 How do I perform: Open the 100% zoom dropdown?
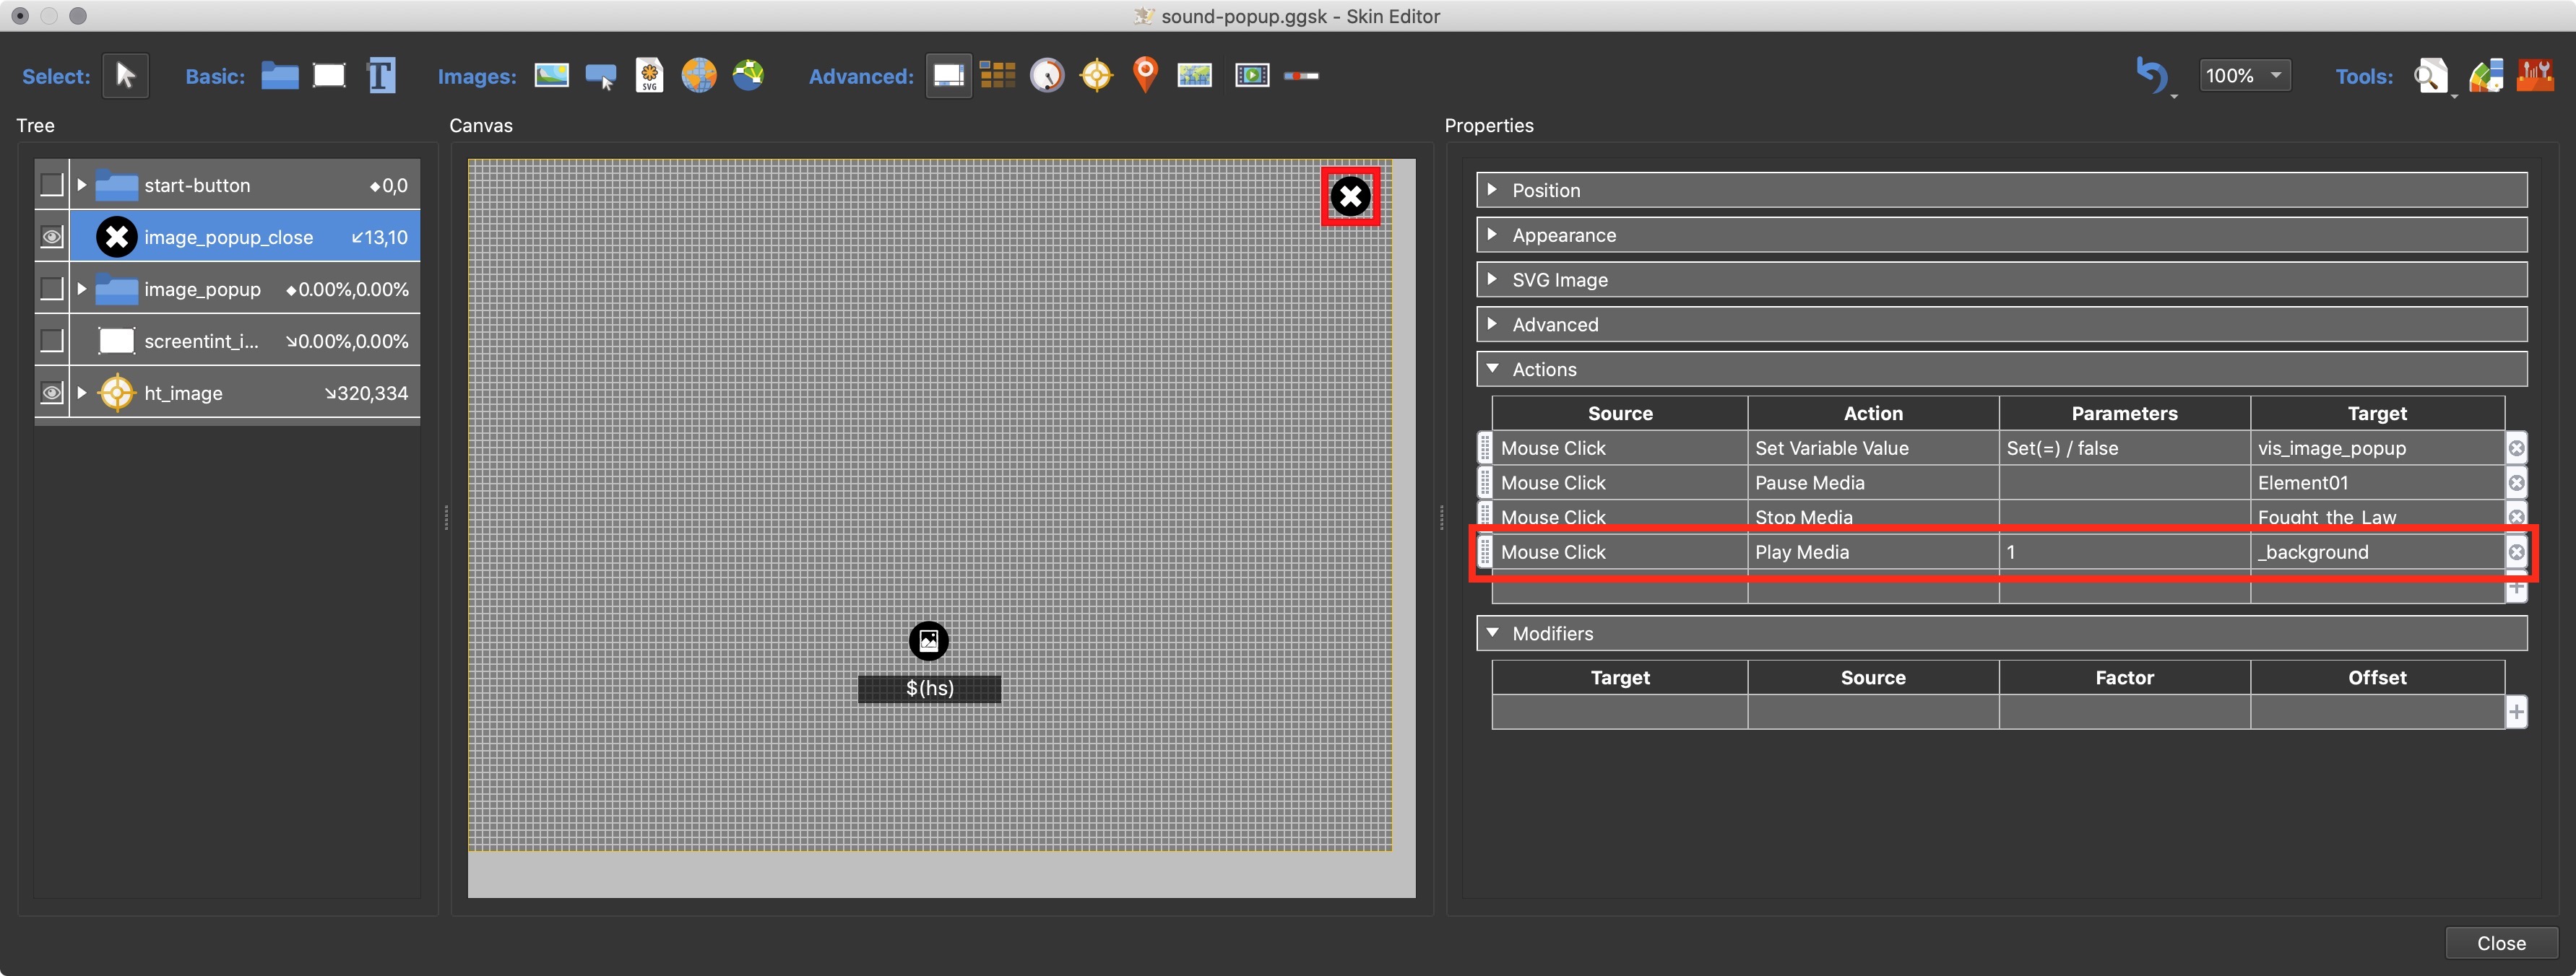[x=2245, y=76]
